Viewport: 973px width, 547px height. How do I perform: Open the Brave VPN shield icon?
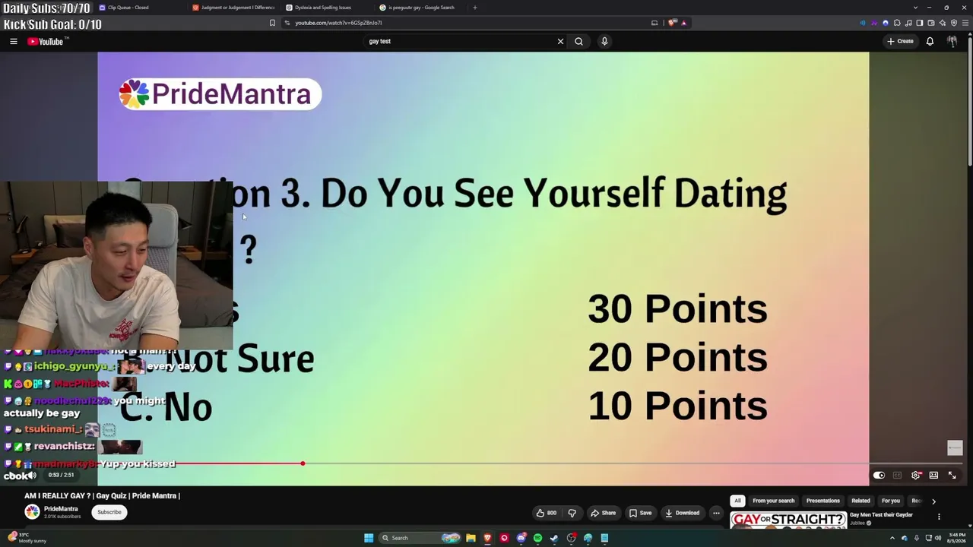[954, 23]
